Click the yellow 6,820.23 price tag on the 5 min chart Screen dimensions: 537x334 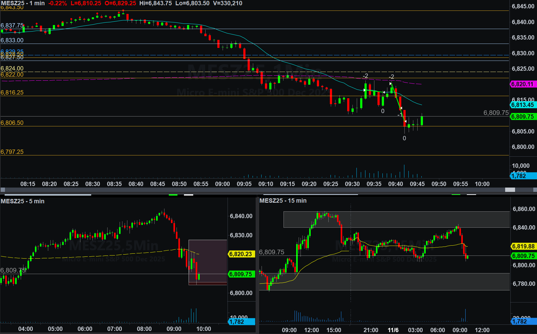tap(241, 254)
